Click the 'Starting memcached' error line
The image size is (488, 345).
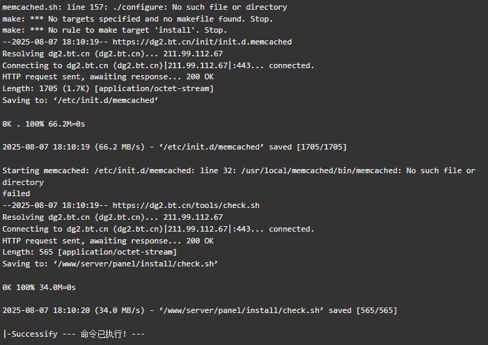pyautogui.click(x=239, y=177)
